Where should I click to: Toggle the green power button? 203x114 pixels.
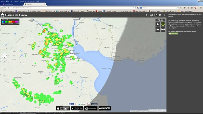point(163,24)
